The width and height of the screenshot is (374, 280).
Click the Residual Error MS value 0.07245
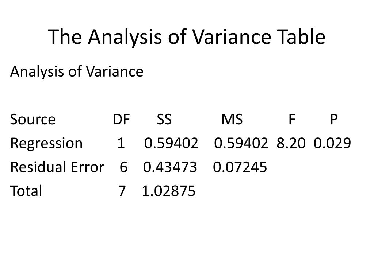[x=240, y=167]
